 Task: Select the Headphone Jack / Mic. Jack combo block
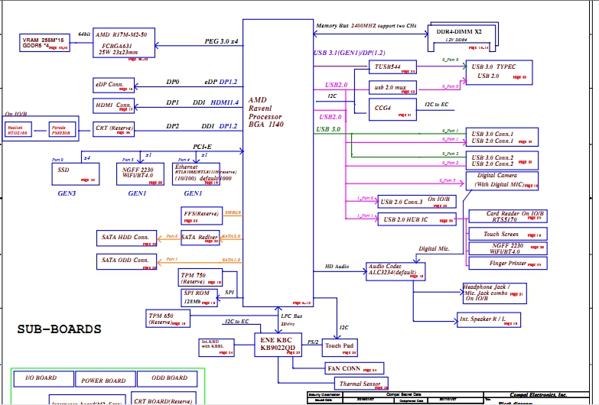(495, 293)
